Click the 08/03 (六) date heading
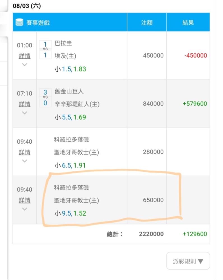The height and width of the screenshot is (280, 223). click(x=27, y=6)
